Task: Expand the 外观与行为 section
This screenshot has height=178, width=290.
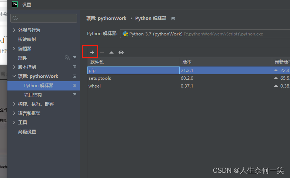Action: tap(14, 30)
